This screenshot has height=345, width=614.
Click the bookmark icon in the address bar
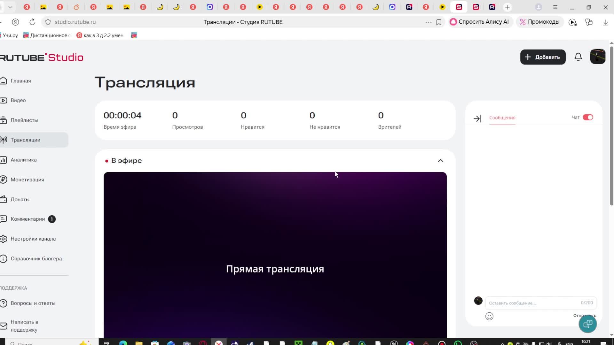439,22
